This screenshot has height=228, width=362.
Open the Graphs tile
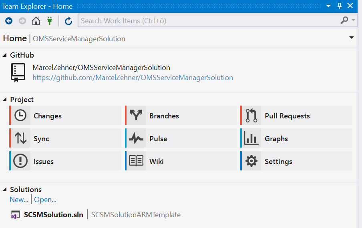[x=296, y=139]
